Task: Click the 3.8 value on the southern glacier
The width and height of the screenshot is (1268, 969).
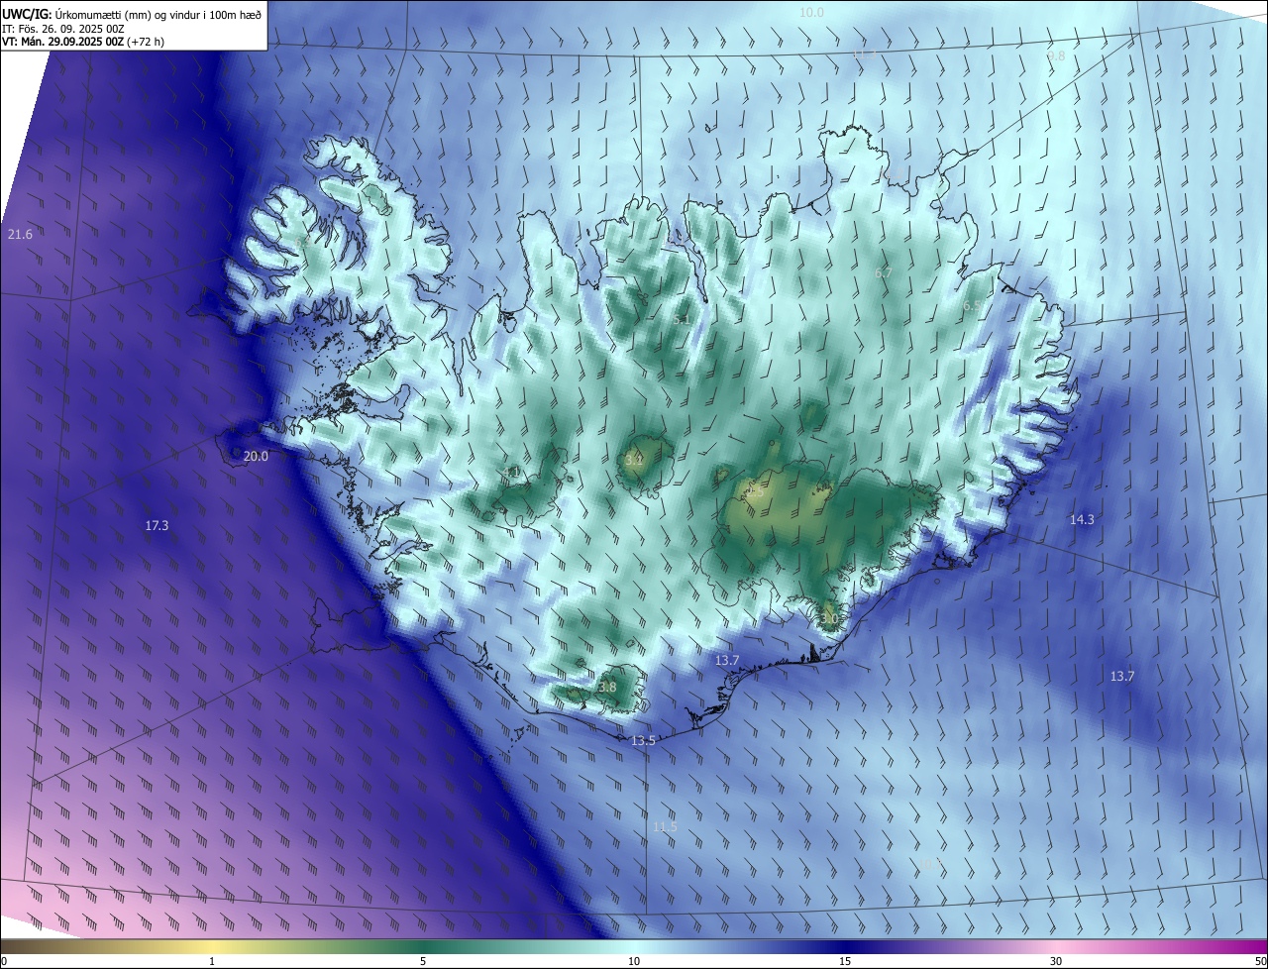Action: 607,687
